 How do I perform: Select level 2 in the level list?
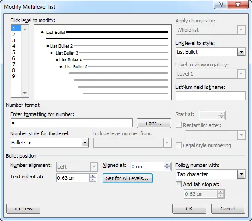point(16,34)
